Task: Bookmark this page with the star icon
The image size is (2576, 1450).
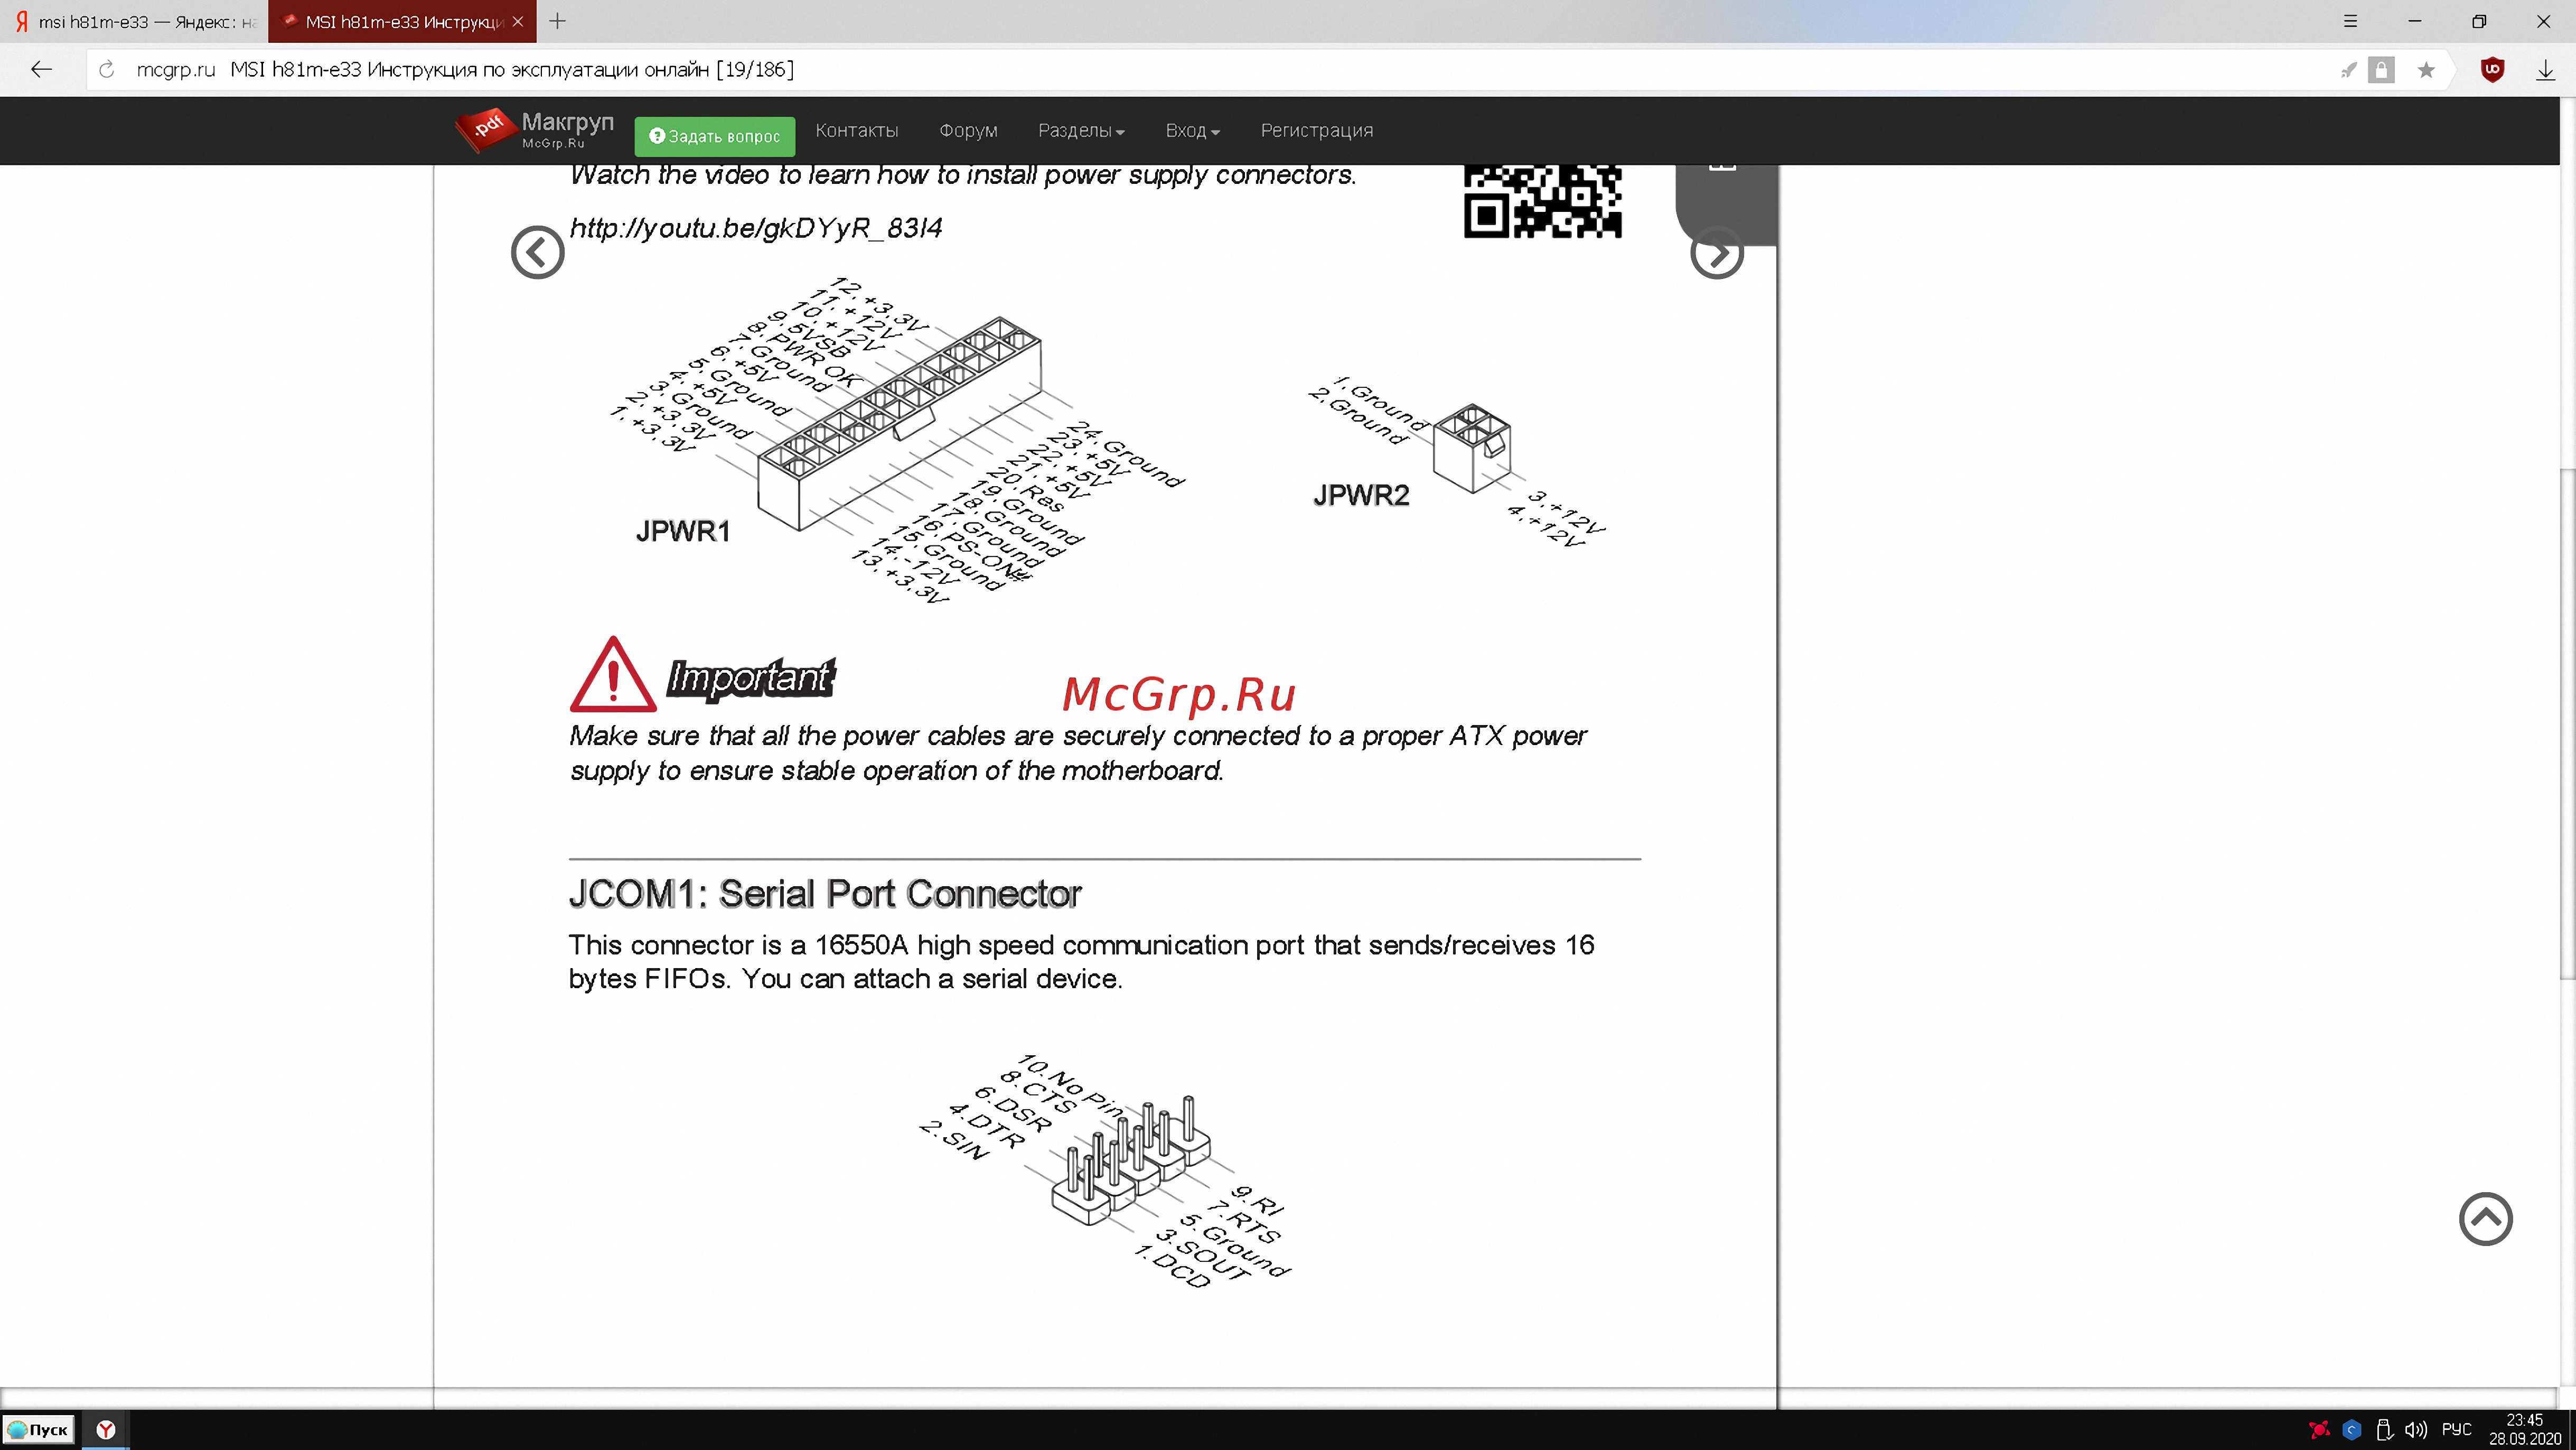Action: pyautogui.click(x=2426, y=70)
